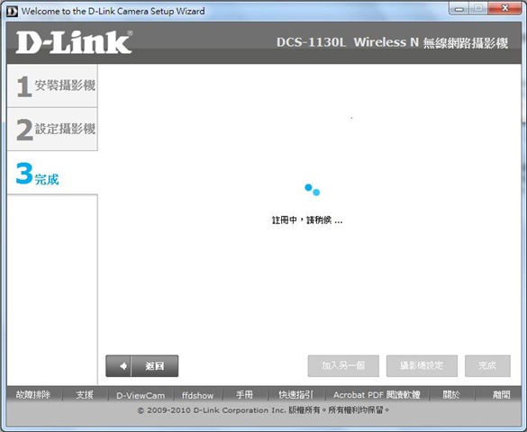The width and height of the screenshot is (527, 432).
Task: Click the 加入另一個 button
Action: (x=343, y=365)
